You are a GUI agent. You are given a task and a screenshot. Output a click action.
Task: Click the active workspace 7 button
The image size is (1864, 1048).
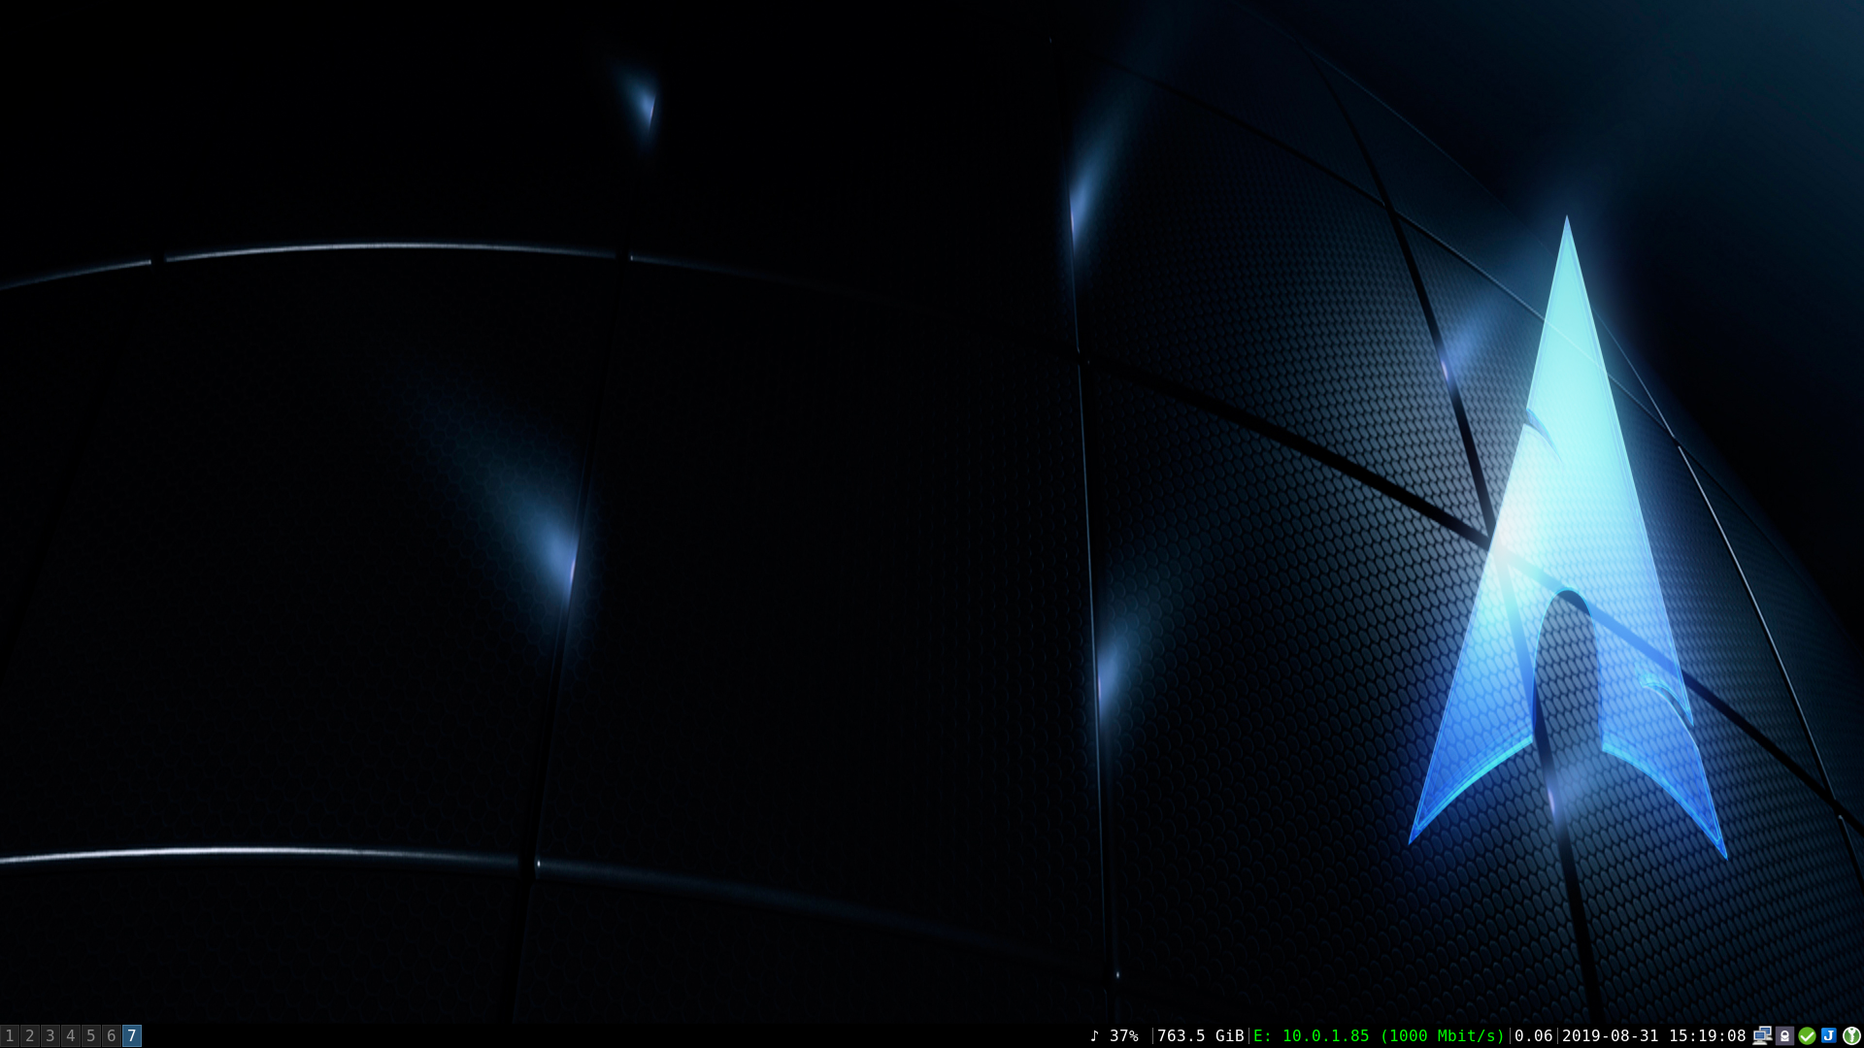coord(132,1035)
